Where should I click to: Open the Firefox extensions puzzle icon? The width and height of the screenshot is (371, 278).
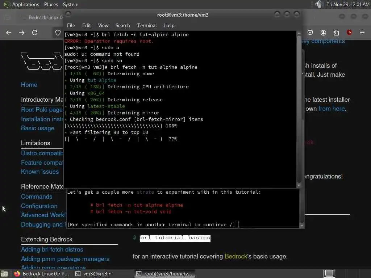pos(336,33)
